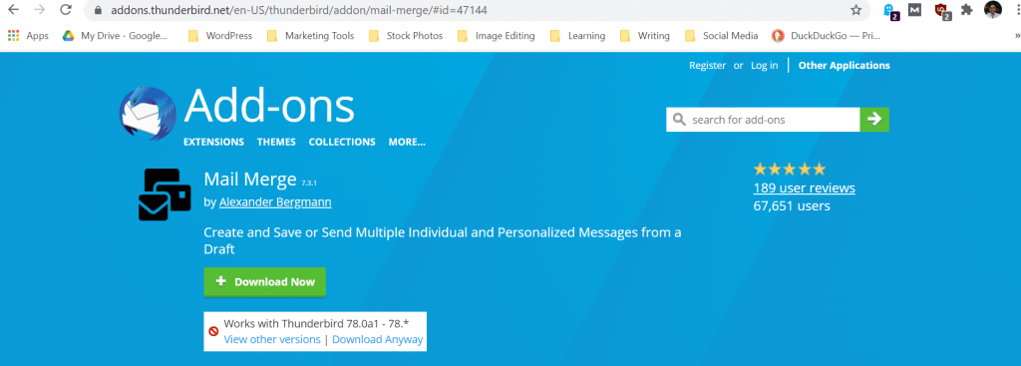Image resolution: width=1021 pixels, height=366 pixels.
Task: Open the Social Media bookmarks folder
Action: pos(722,36)
